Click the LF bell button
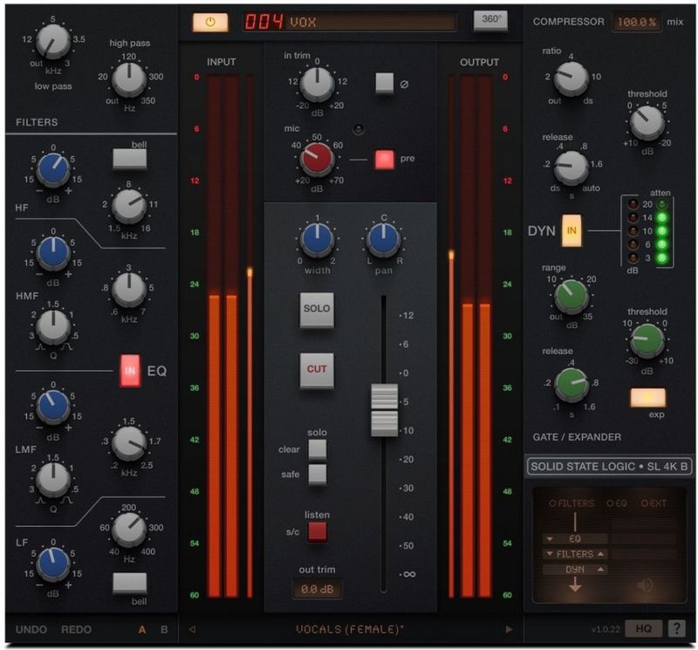698x650 pixels. [129, 583]
